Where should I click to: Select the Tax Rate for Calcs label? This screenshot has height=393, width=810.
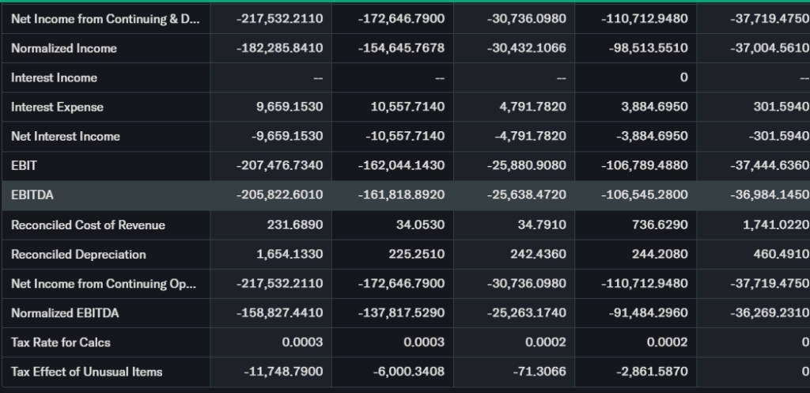[x=61, y=342]
